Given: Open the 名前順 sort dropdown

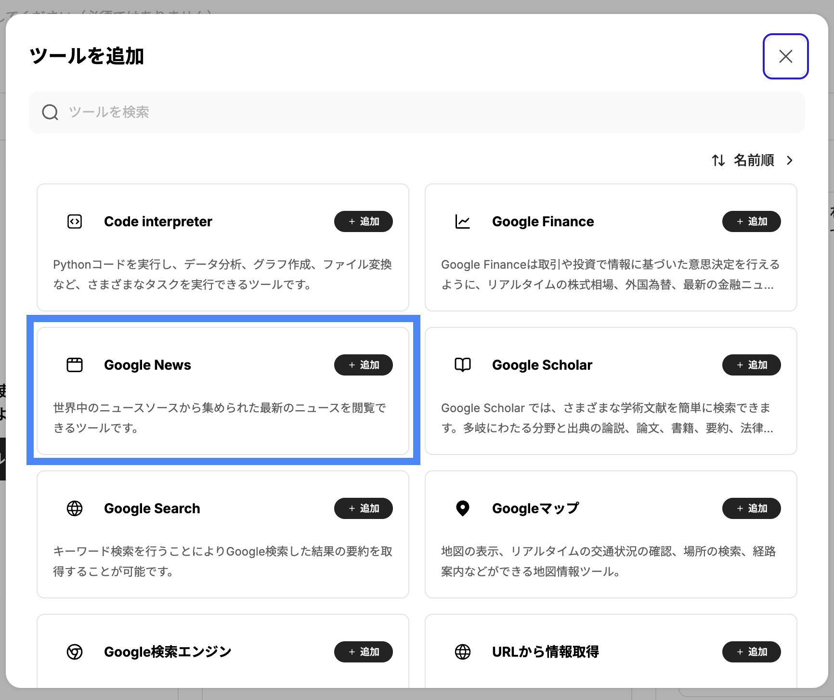Looking at the screenshot, I should pyautogui.click(x=754, y=160).
